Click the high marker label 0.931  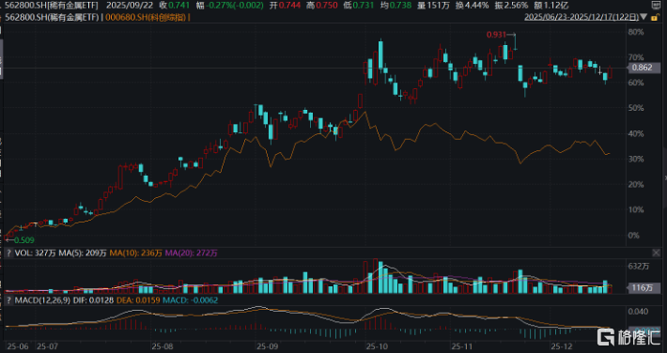pos(496,35)
